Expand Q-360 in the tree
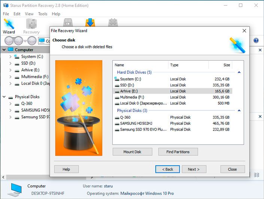 click(10, 104)
